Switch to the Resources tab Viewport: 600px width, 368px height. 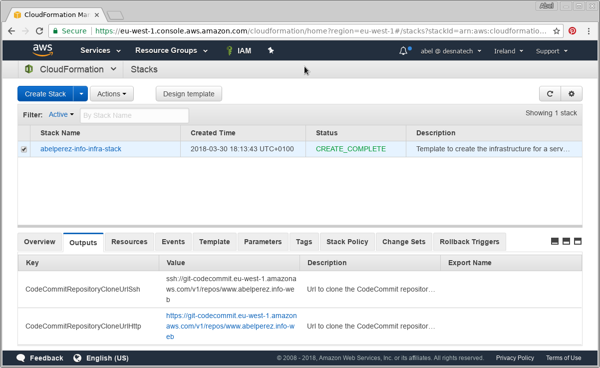[129, 242]
